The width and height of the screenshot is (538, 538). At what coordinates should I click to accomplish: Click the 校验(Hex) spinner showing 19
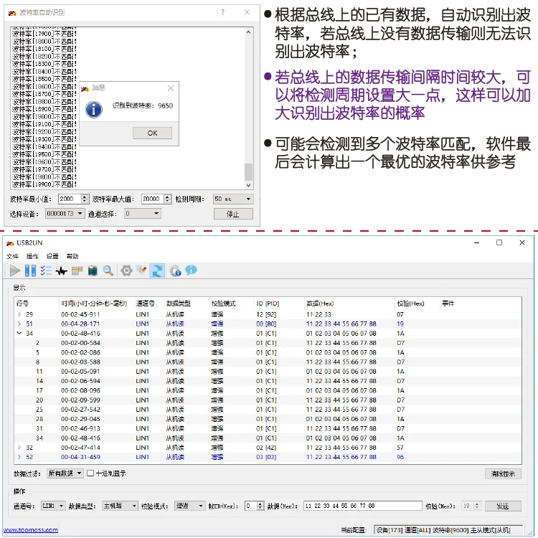[471, 506]
